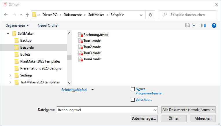The height and width of the screenshot is (126, 221).
Task: Click the Rechnung.tmdx file icon
Action: coord(81,35)
